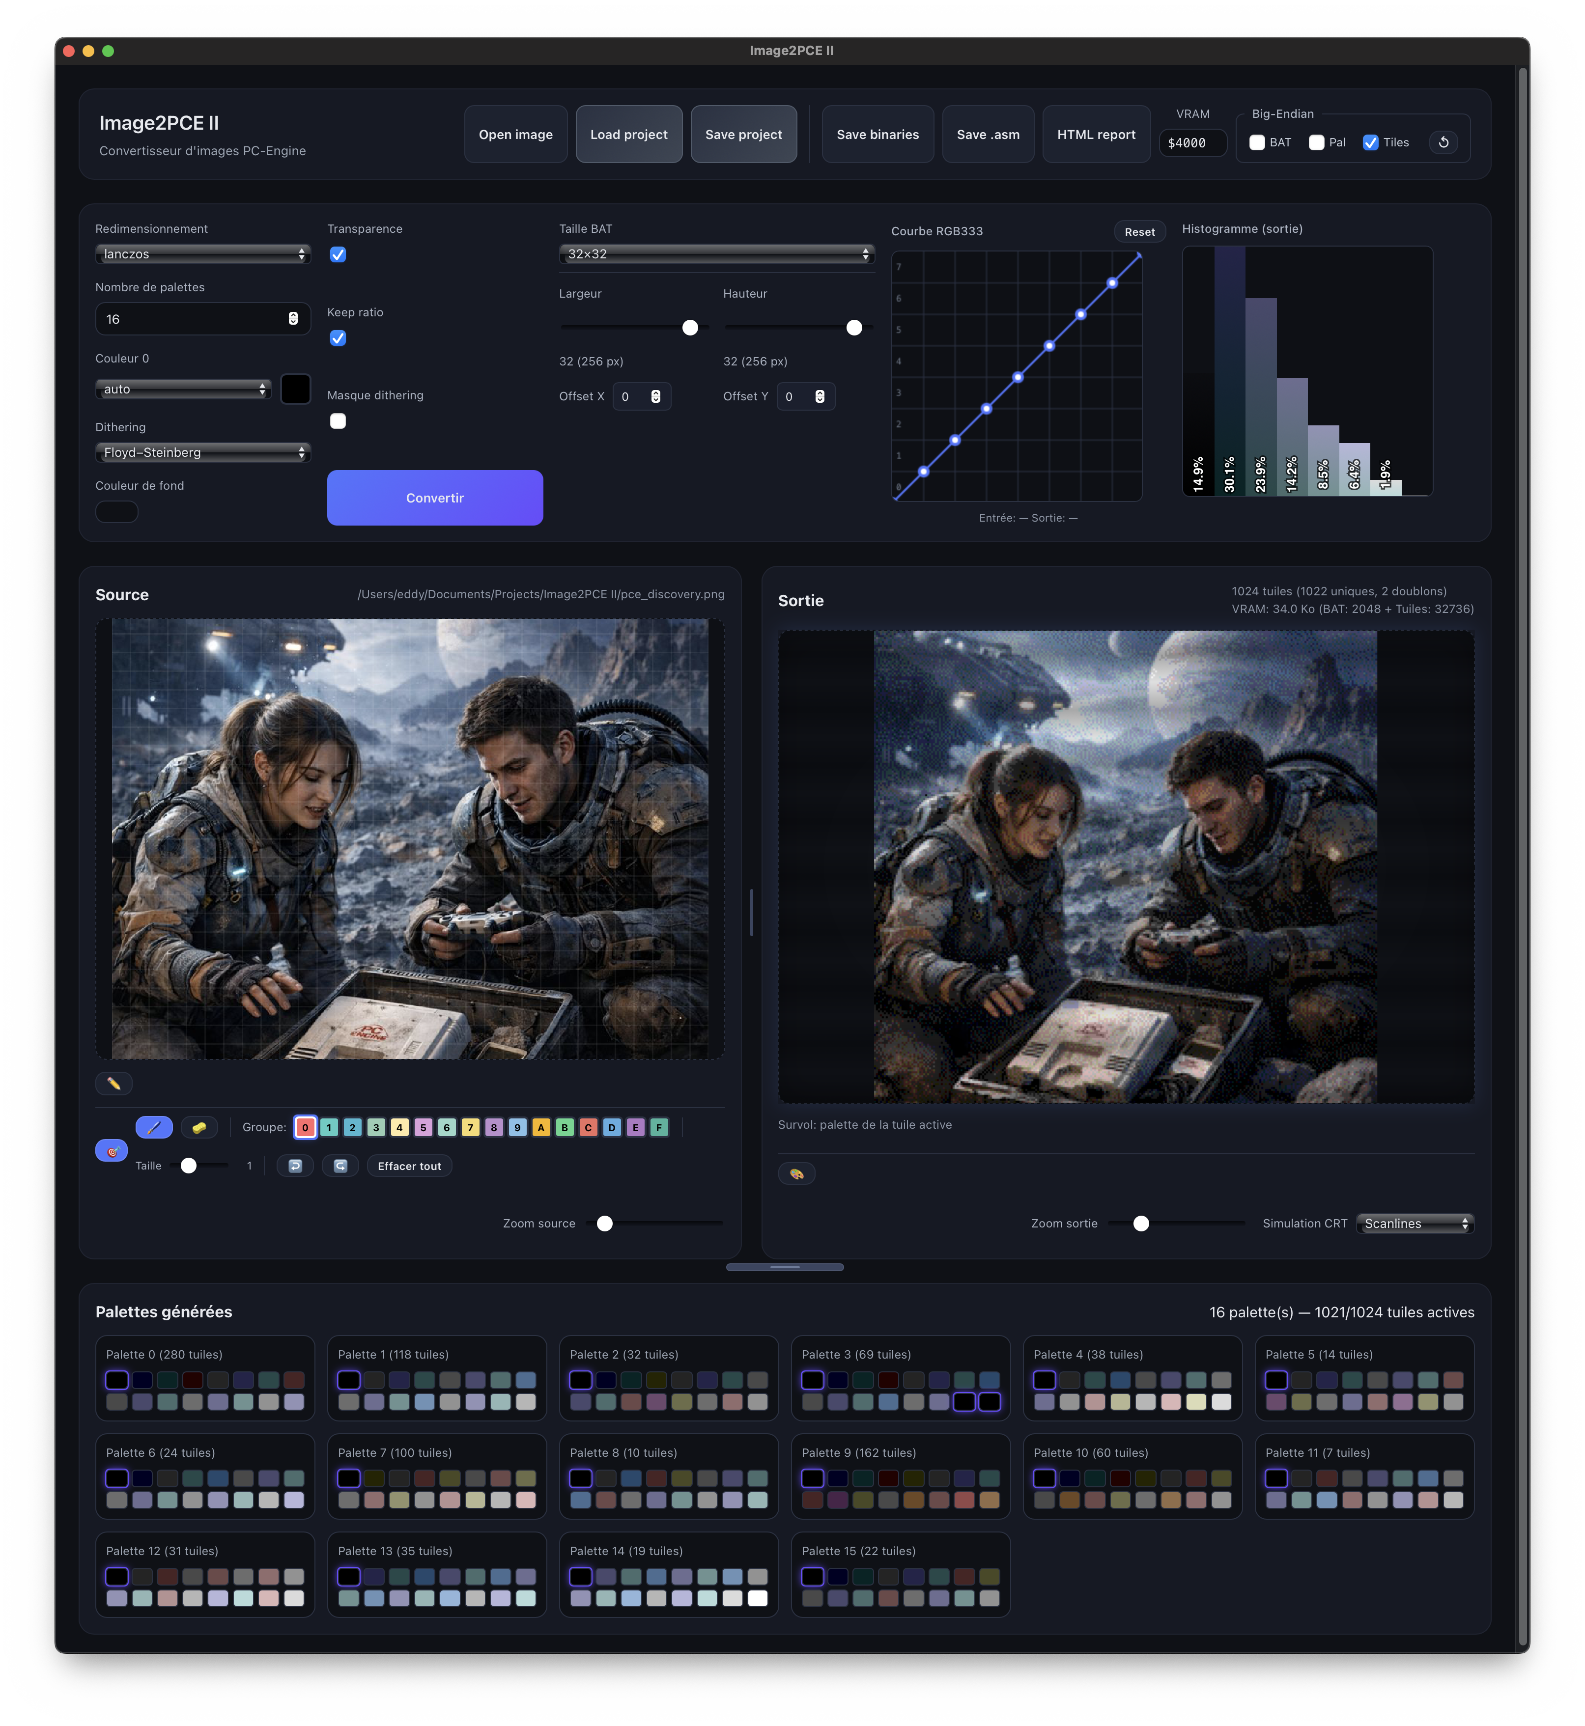Expand the Simulation CRT Scanlines dropdown

(x=1415, y=1224)
